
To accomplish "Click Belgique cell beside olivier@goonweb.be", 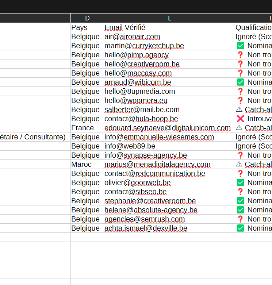I will click(x=87, y=182).
